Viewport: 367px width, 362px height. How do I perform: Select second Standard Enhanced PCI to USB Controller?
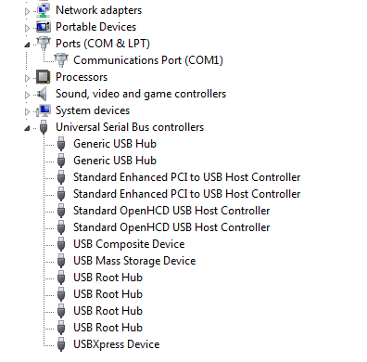pos(186,194)
